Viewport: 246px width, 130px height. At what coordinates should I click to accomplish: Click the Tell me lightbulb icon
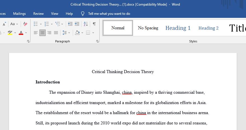[83, 14]
